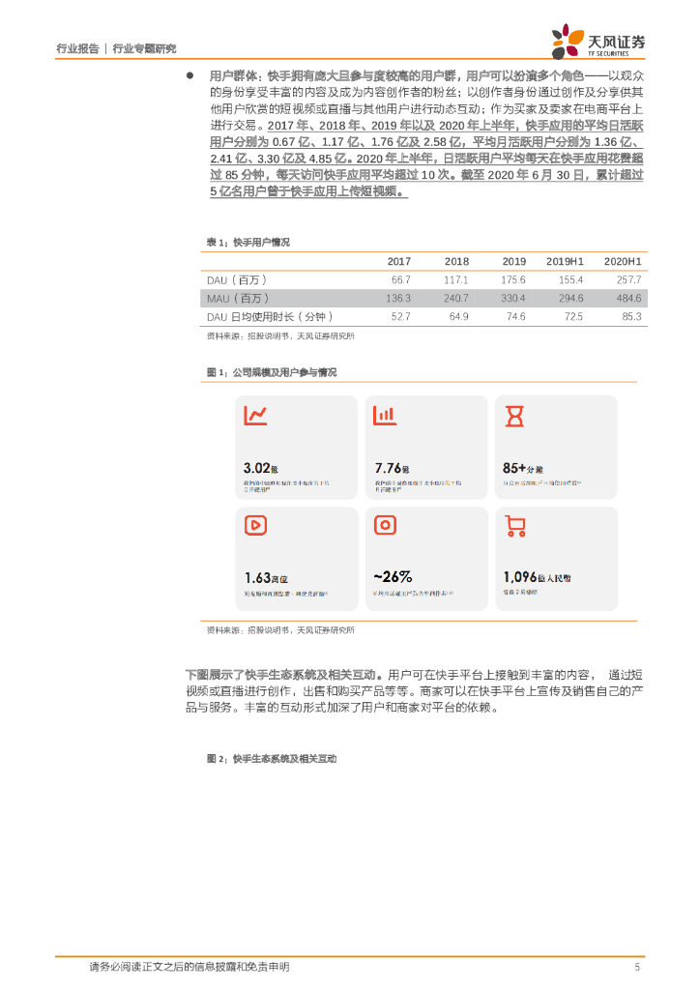This screenshot has width=700, height=990.
Task: Click the ~26% figure
Action: [x=393, y=576]
